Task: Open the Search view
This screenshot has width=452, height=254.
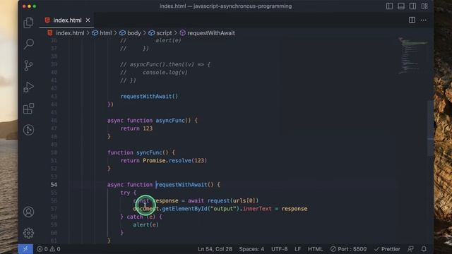Action: (x=28, y=44)
